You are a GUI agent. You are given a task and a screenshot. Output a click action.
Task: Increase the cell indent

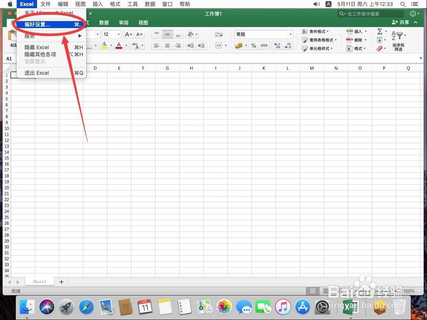point(201,46)
